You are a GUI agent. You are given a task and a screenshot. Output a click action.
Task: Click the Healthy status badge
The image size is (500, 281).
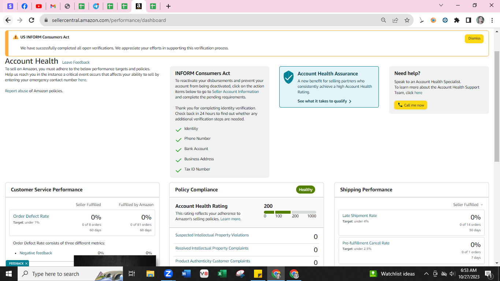pyautogui.click(x=306, y=190)
